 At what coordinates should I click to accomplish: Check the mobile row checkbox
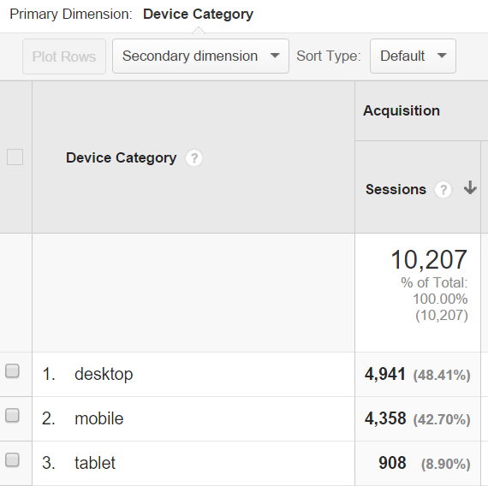[13, 415]
